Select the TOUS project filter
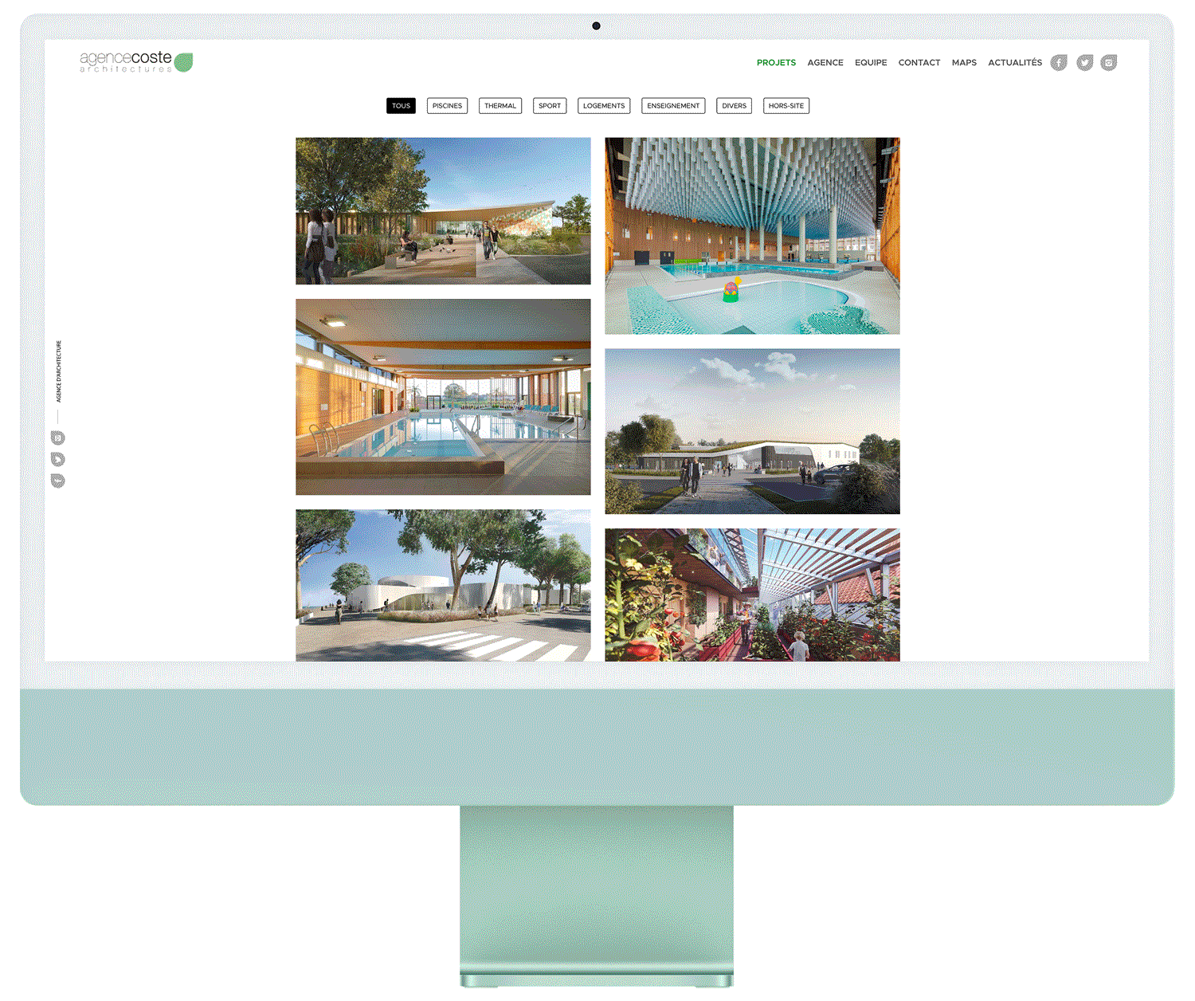Screen dimensions: 1195x1001 [x=401, y=106]
